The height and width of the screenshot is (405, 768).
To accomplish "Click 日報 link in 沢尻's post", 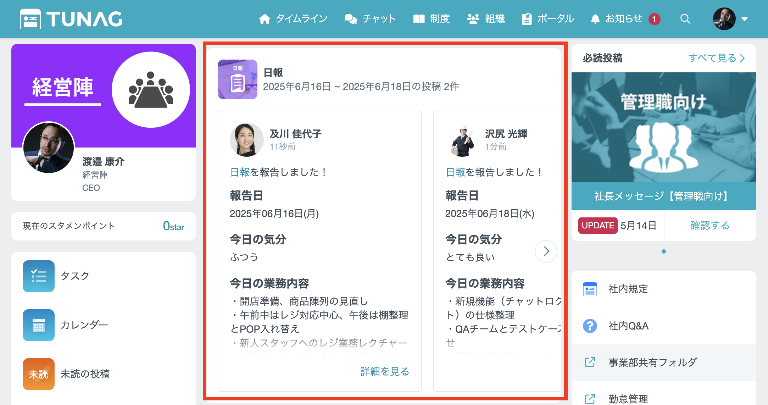I will click(x=456, y=172).
